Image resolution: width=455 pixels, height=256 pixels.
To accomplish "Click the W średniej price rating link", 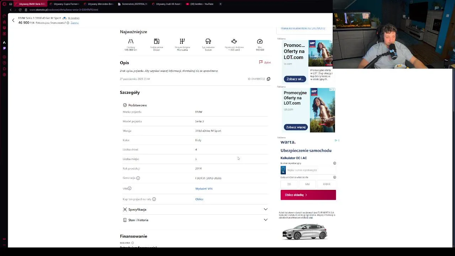I will pos(74,18).
